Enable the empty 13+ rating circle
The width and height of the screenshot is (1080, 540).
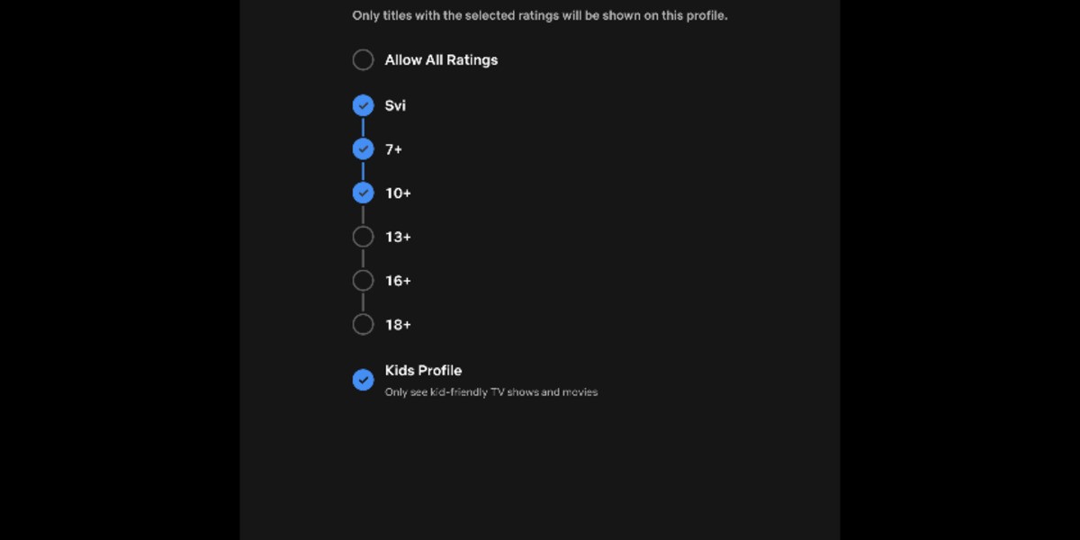pyautogui.click(x=363, y=237)
